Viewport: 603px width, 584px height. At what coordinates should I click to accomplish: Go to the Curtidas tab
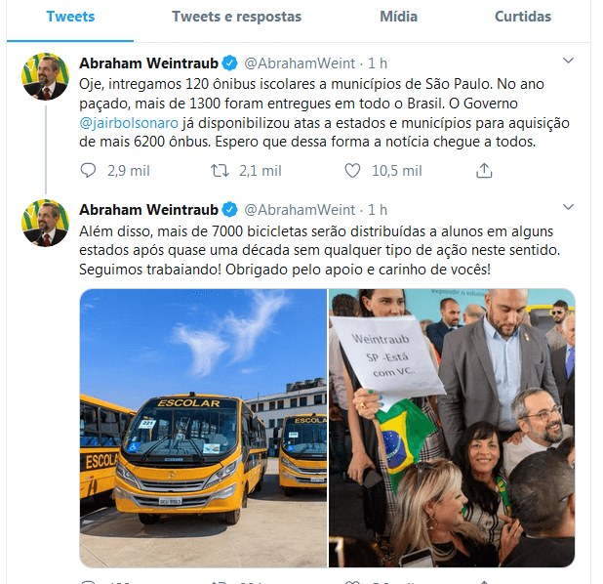(x=523, y=17)
